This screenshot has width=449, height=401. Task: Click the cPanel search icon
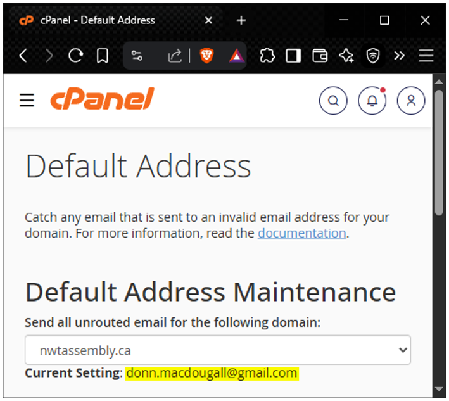point(333,101)
